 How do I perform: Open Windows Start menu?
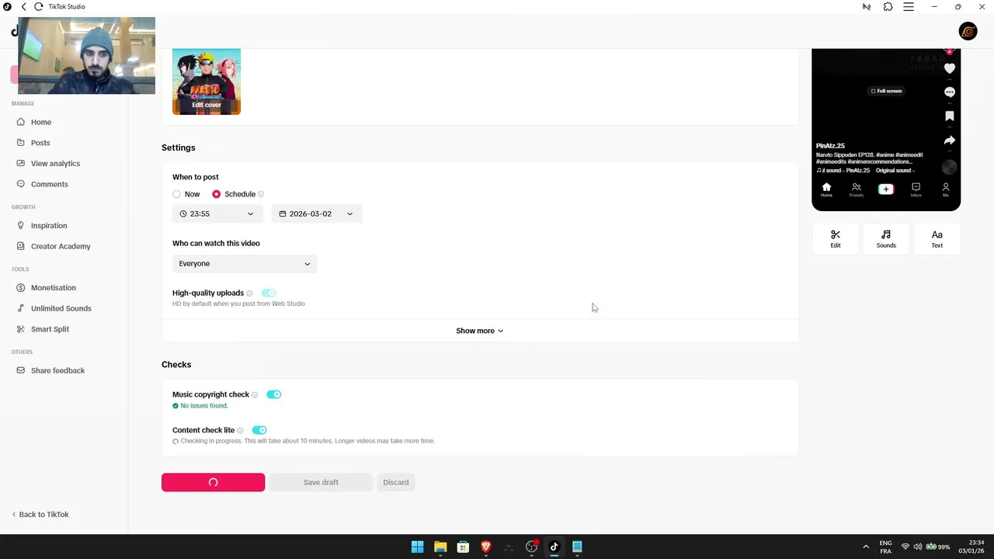pos(417,547)
